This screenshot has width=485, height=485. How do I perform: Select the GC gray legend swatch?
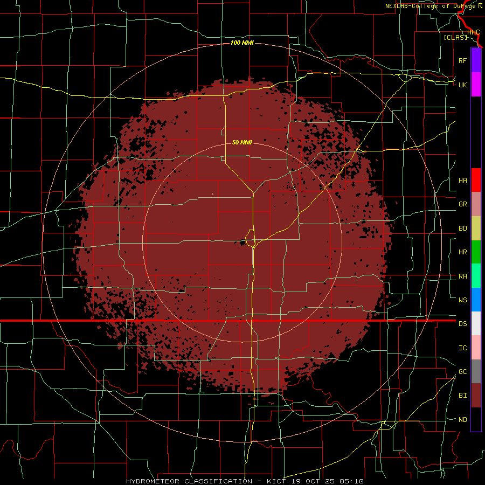pyautogui.click(x=476, y=371)
